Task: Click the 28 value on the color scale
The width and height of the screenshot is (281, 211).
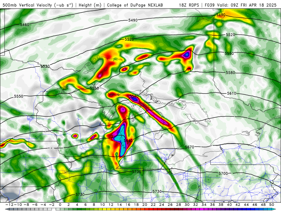Action: tap(179, 205)
